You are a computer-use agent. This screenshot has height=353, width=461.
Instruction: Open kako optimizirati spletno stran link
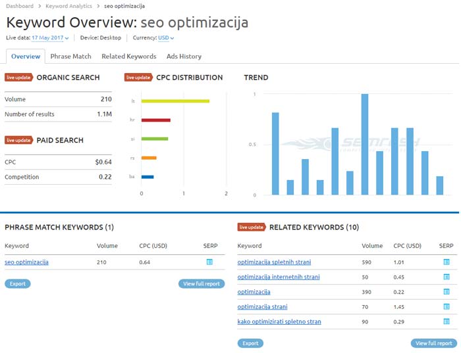(x=279, y=321)
